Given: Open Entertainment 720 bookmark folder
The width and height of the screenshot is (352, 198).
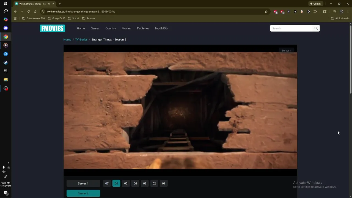Looking at the screenshot, I should coord(33,18).
